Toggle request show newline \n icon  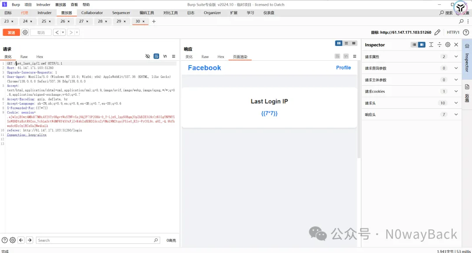pos(165,56)
